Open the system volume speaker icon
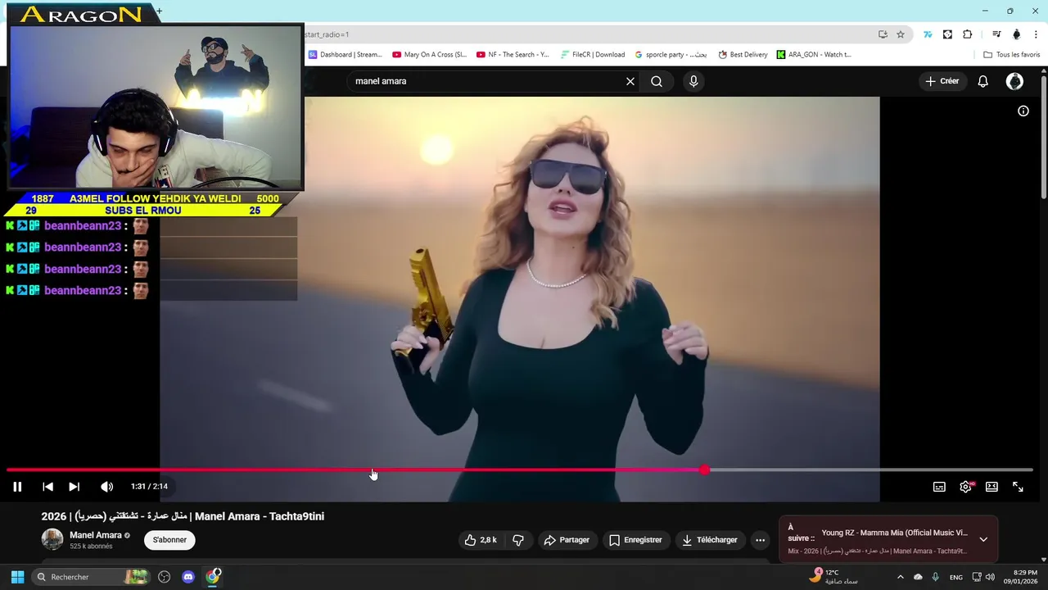 [x=991, y=577]
